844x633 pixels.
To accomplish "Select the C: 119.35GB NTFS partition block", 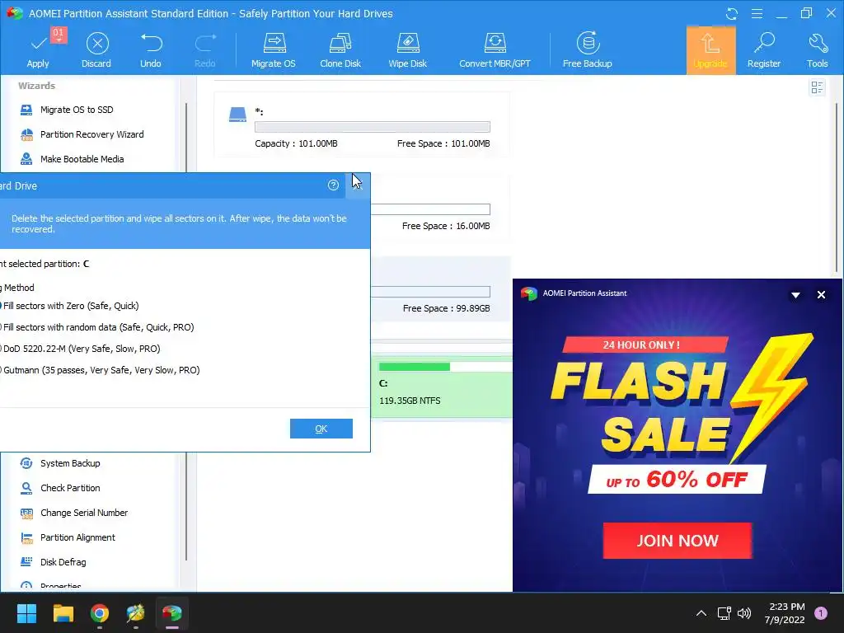I will pos(442,387).
